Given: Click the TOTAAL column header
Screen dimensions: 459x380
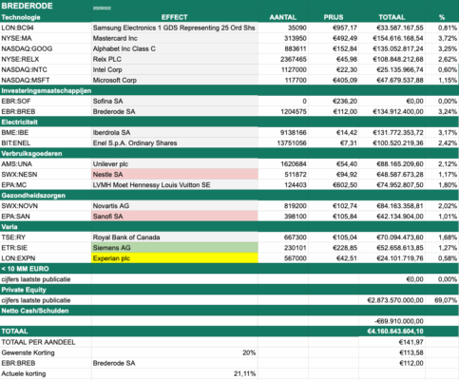Looking at the screenshot, I should pos(392,17).
